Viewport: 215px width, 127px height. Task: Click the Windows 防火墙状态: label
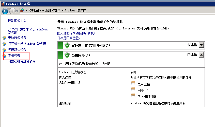pyautogui.click(x=73, y=72)
